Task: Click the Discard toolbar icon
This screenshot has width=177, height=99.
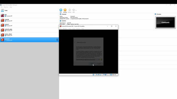Action: tap(70, 10)
